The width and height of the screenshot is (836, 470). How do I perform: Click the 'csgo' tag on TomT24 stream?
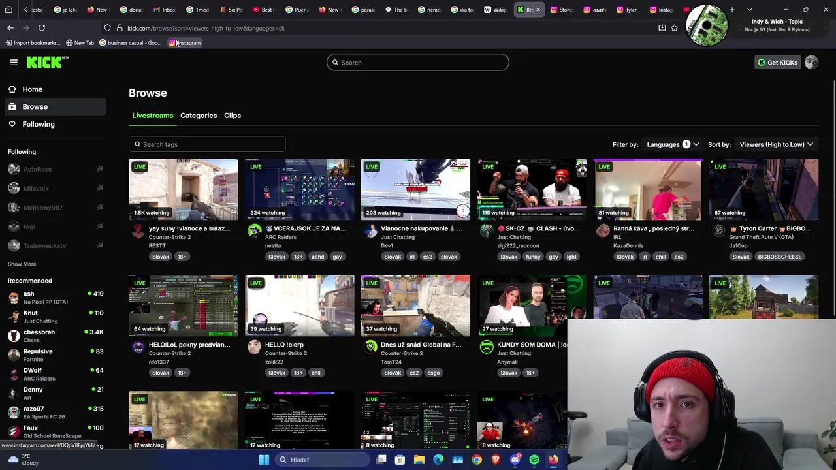(434, 373)
